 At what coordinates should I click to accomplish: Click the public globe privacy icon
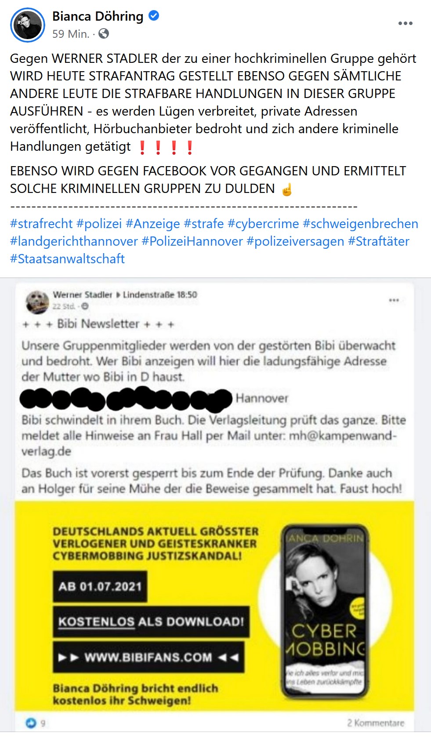(104, 33)
